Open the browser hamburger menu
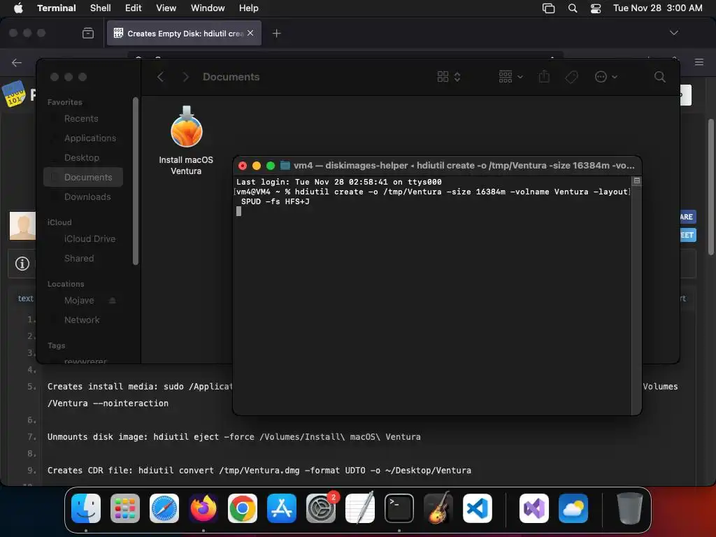The image size is (716, 537). coord(699,62)
